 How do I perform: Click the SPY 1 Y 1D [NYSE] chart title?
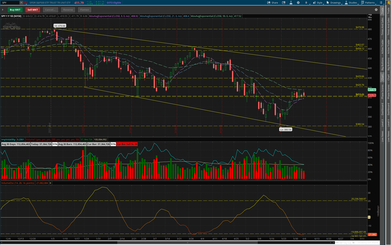click(11, 16)
